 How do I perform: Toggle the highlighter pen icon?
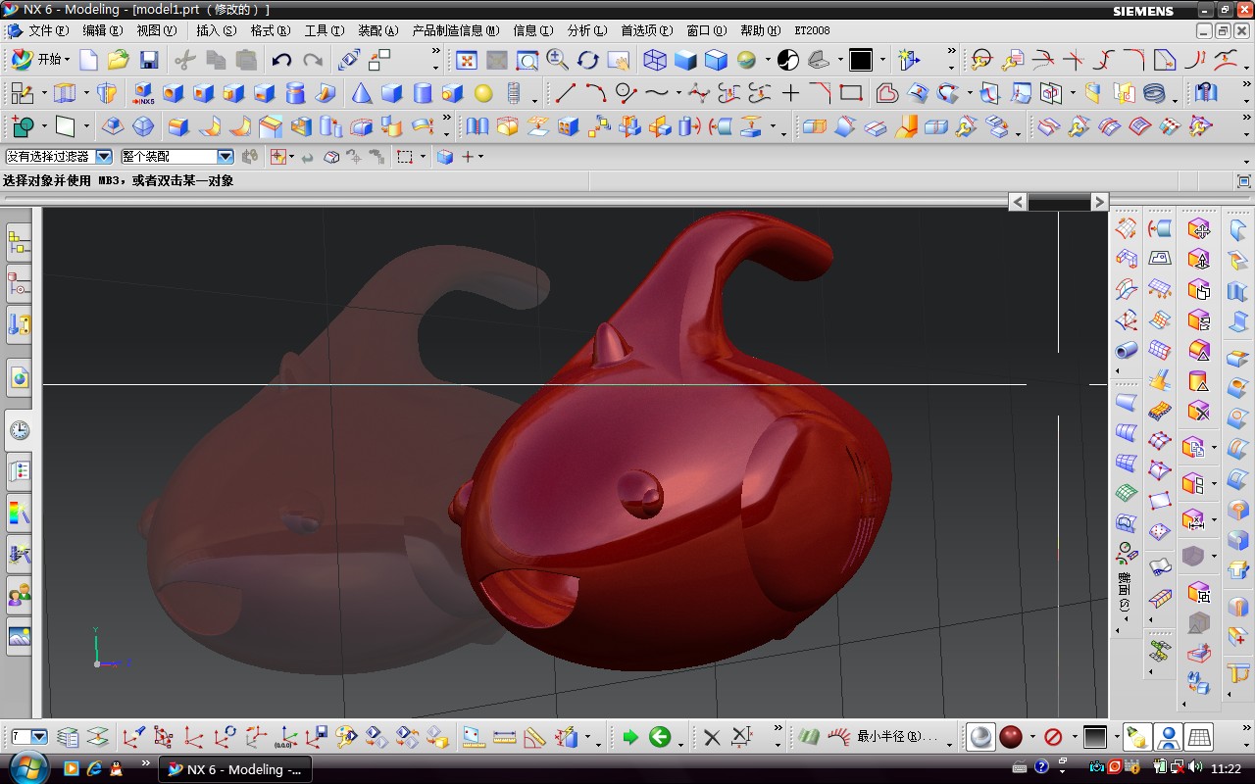pos(1137,737)
